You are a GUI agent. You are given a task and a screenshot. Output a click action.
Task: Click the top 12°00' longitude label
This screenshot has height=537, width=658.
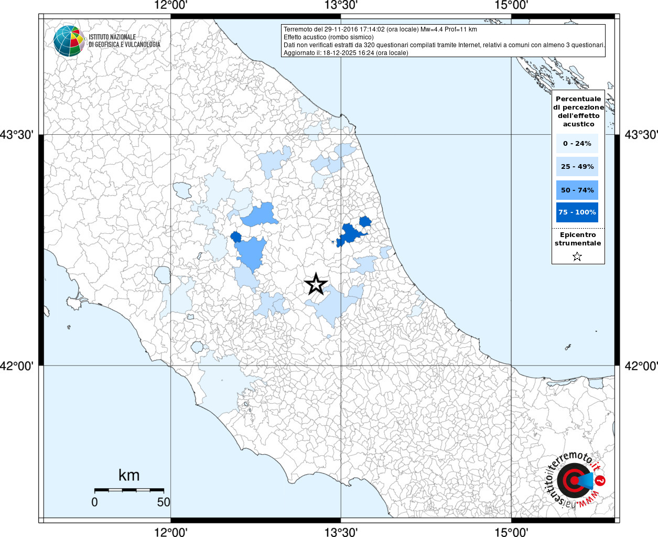(x=171, y=5)
